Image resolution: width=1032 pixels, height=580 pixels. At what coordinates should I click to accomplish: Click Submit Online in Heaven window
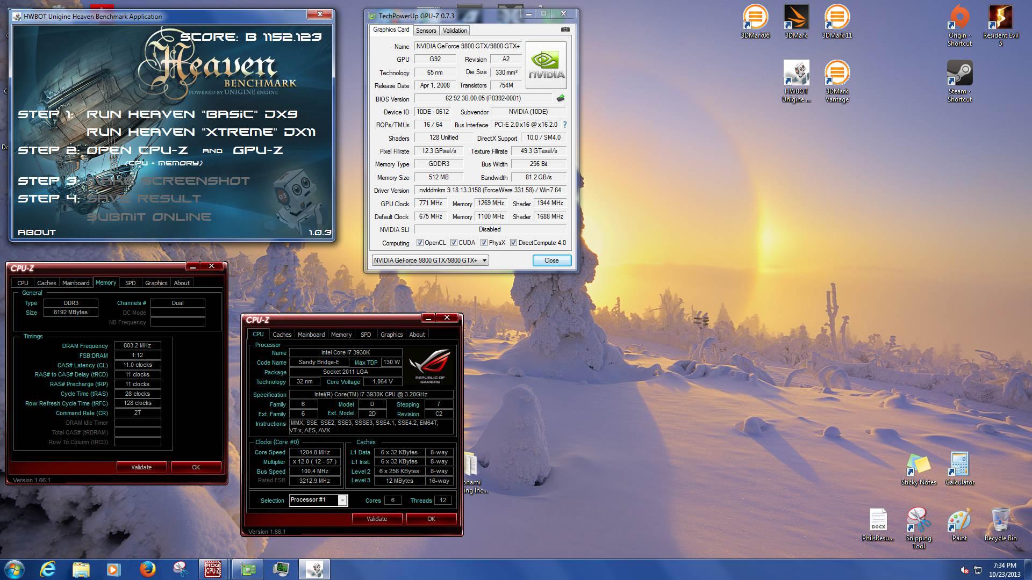pos(149,217)
